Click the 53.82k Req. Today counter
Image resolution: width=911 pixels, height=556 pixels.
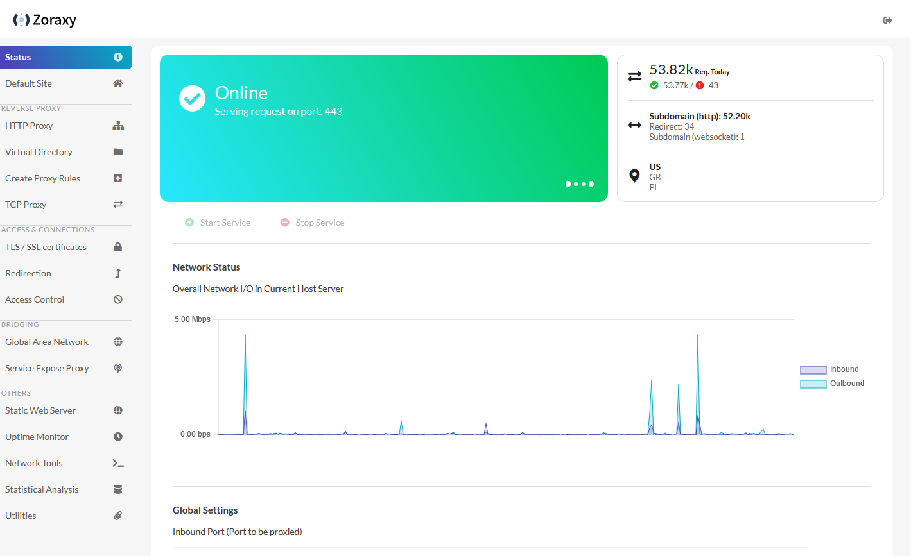tap(690, 70)
